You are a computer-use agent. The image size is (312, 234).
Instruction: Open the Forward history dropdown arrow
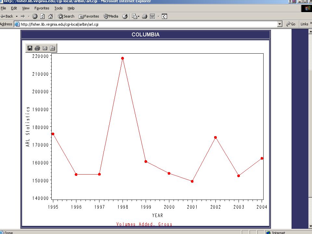(x=29, y=16)
